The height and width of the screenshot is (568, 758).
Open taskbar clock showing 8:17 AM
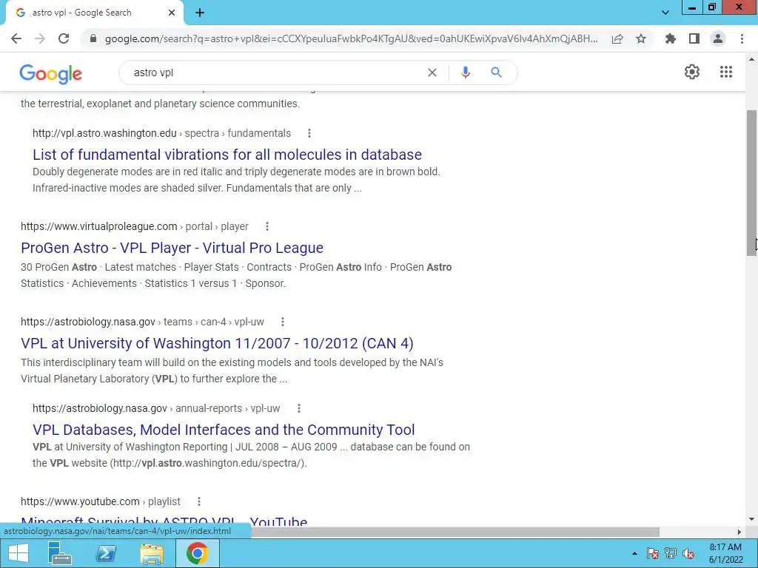[725, 553]
